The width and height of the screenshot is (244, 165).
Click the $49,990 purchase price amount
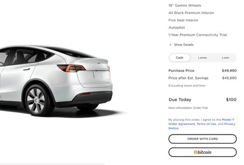pyautogui.click(x=229, y=71)
